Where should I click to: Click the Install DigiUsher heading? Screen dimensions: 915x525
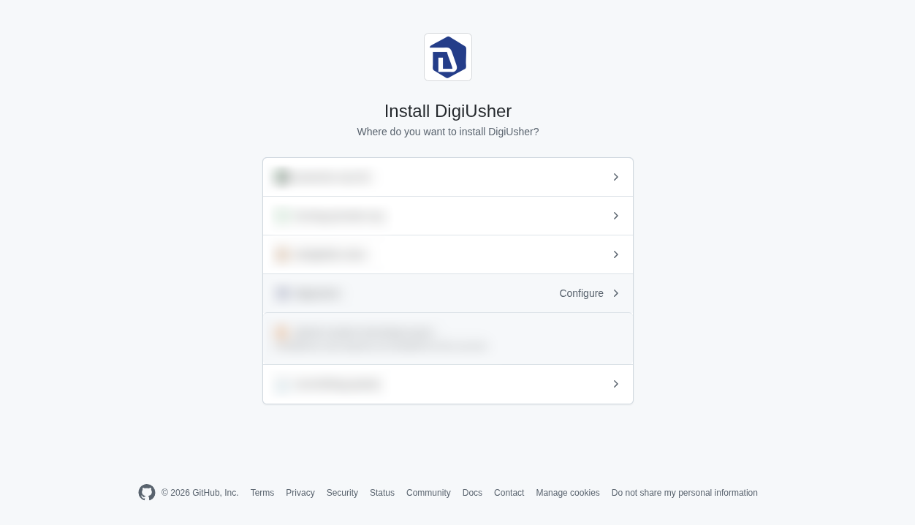click(448, 111)
